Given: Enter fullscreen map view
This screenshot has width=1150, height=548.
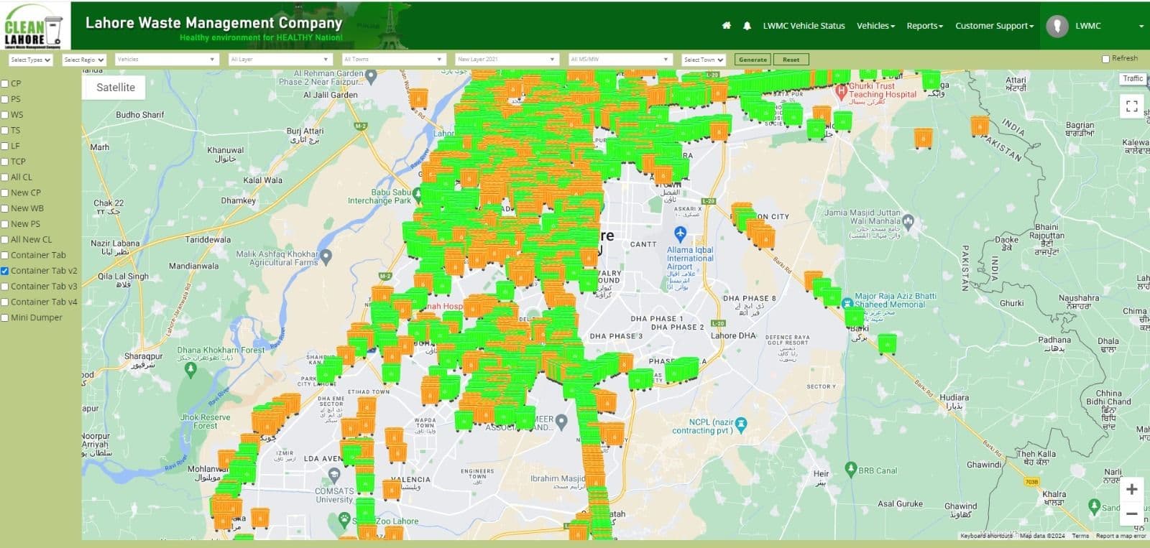Looking at the screenshot, I should point(1131,107).
